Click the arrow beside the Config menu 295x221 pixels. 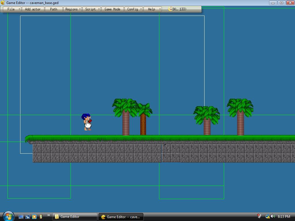click(x=141, y=9)
